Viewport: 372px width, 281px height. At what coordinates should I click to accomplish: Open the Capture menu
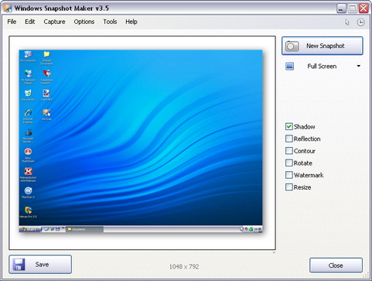tap(54, 22)
